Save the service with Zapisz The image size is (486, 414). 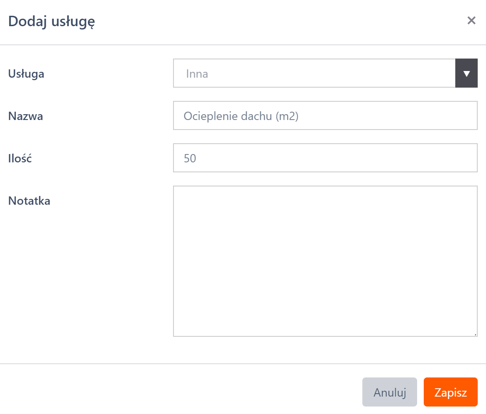click(x=450, y=392)
